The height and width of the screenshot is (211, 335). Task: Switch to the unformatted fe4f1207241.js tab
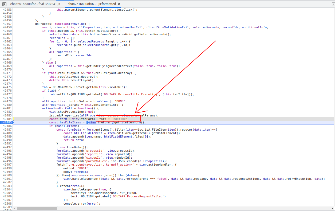pos(35,4)
